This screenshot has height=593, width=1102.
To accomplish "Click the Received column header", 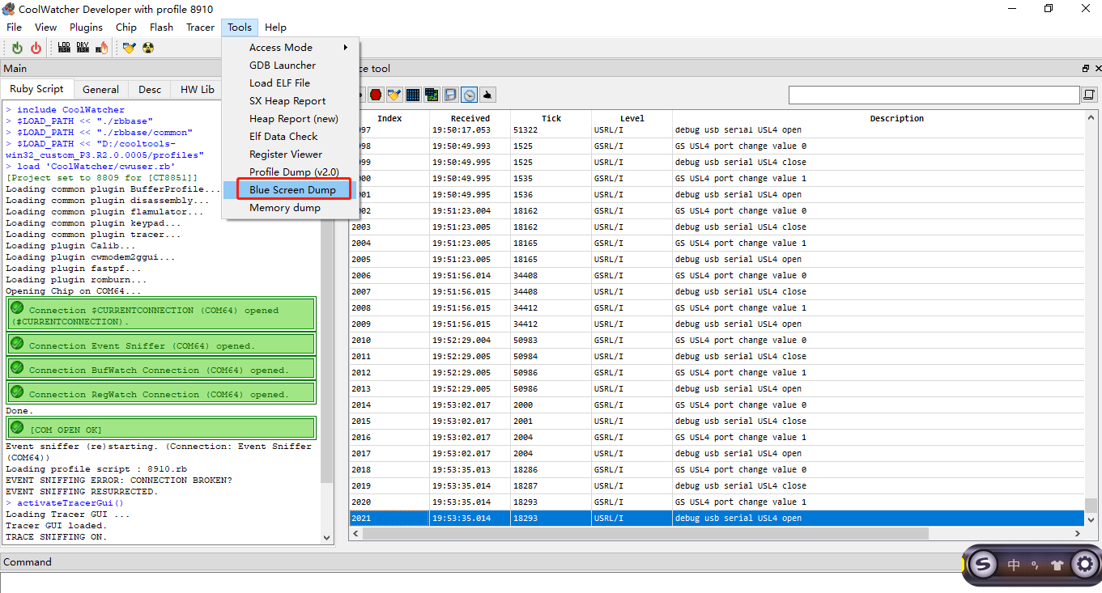I will tap(470, 118).
